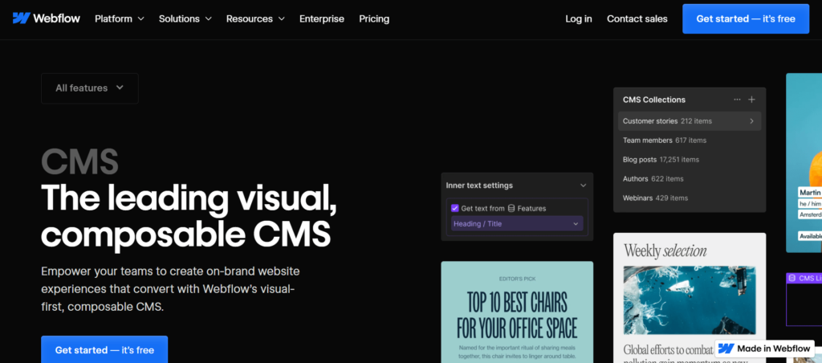The height and width of the screenshot is (363, 822).
Task: Open the Resources menu
Action: point(255,19)
